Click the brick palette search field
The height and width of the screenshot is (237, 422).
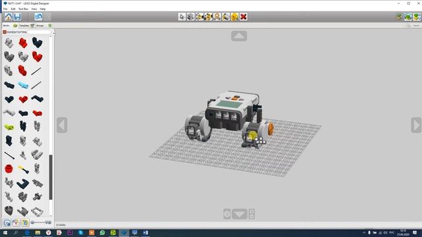click(40, 32)
